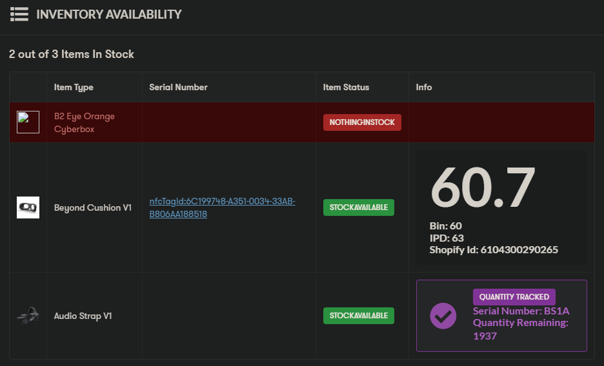Screen dimensions: 604x366
Task: Click STOCKAVAILABLE badge for Beyond Cushion V1
Action: [x=359, y=207]
